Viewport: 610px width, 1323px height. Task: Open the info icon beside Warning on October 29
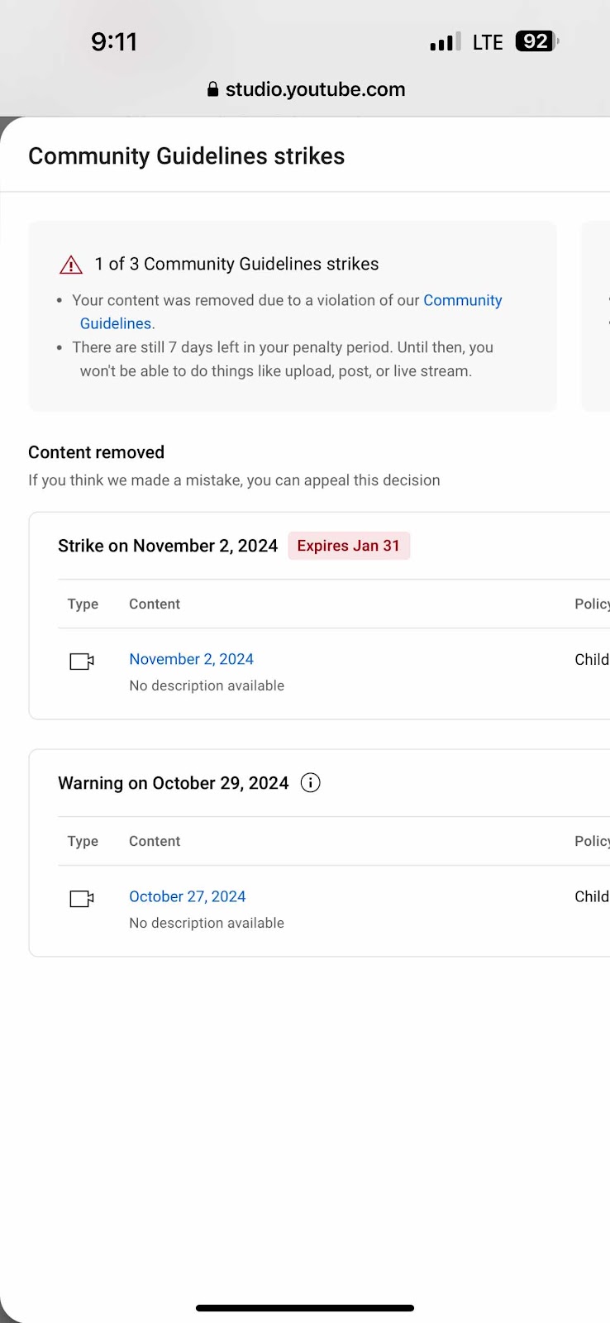point(310,783)
